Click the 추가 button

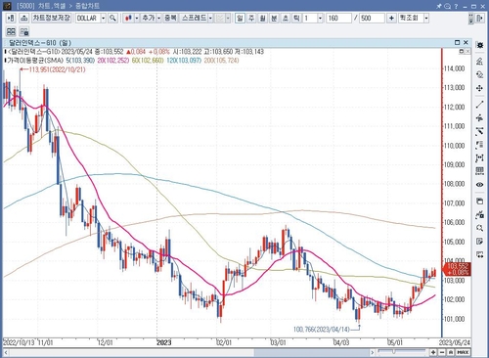click(149, 18)
